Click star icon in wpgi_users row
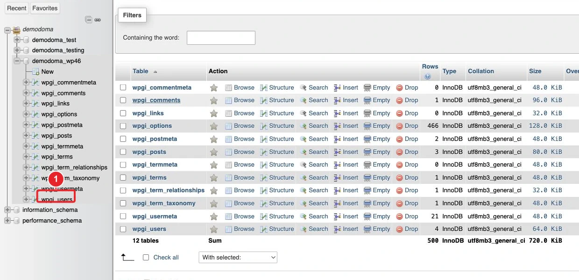This screenshot has height=280, width=579. [214, 229]
